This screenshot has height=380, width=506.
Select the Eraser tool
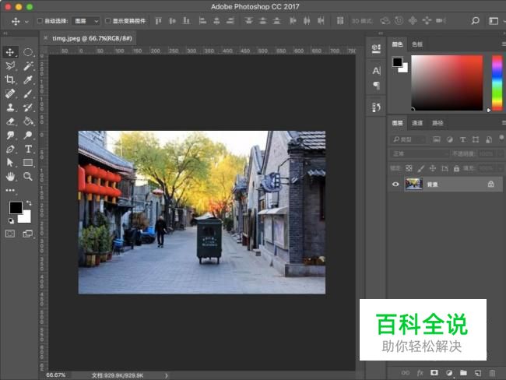[11, 121]
